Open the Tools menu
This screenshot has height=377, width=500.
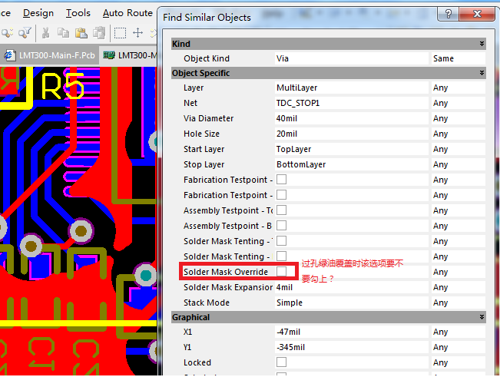[x=78, y=13]
